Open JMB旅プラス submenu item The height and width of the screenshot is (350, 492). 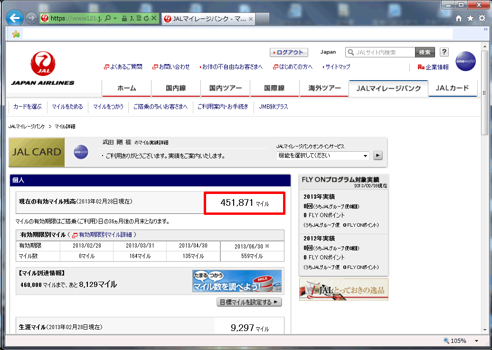(274, 107)
